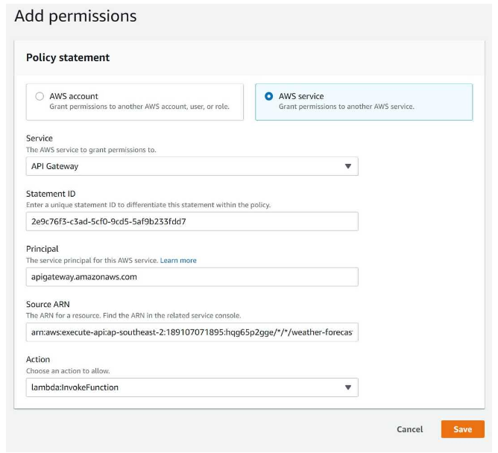
Task: Select the AWS account radio button
Action: 40,96
